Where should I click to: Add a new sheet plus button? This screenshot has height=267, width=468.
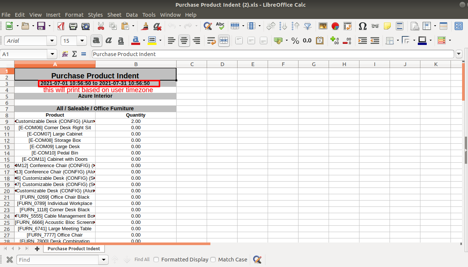pos(37,248)
